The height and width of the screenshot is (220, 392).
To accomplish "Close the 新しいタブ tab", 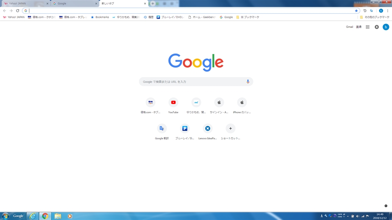I will tap(145, 3).
